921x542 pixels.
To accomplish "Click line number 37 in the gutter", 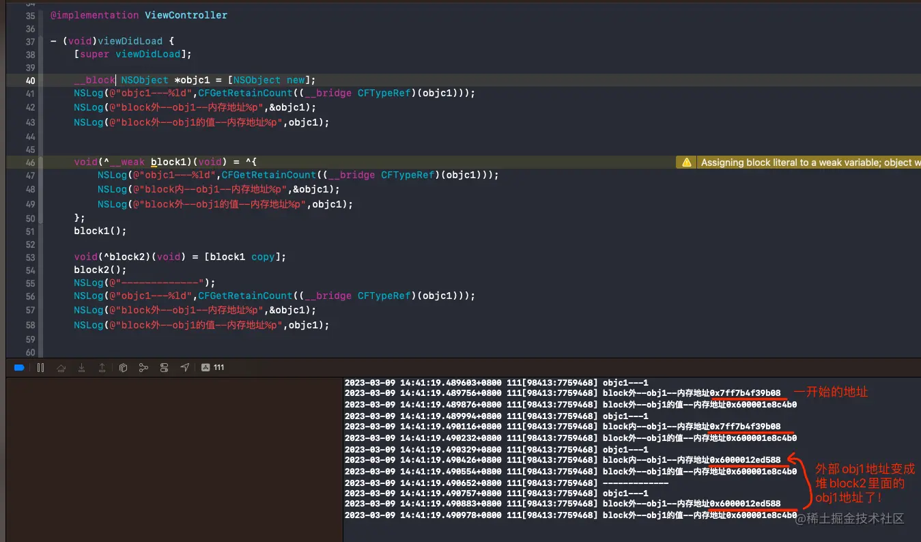I will 29,42.
